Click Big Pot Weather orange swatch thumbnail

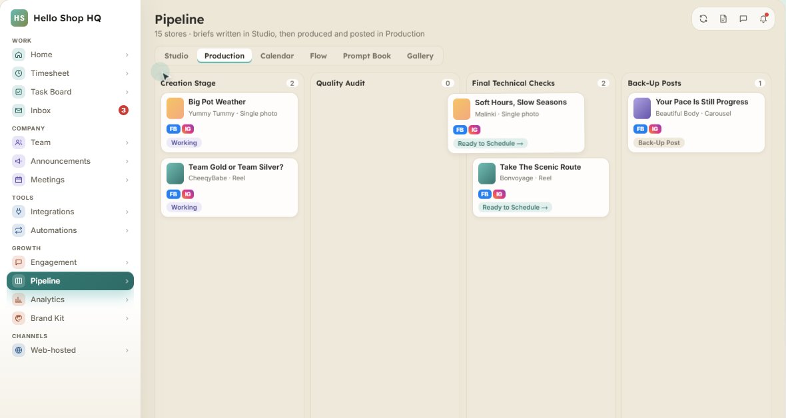[x=175, y=108]
